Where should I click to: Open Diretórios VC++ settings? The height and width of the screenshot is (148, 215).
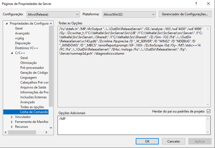[x=27, y=48]
